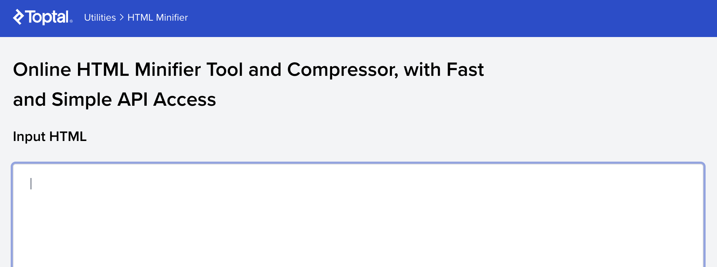Click the word Online in the page title
717x267 pixels.
[x=42, y=69]
